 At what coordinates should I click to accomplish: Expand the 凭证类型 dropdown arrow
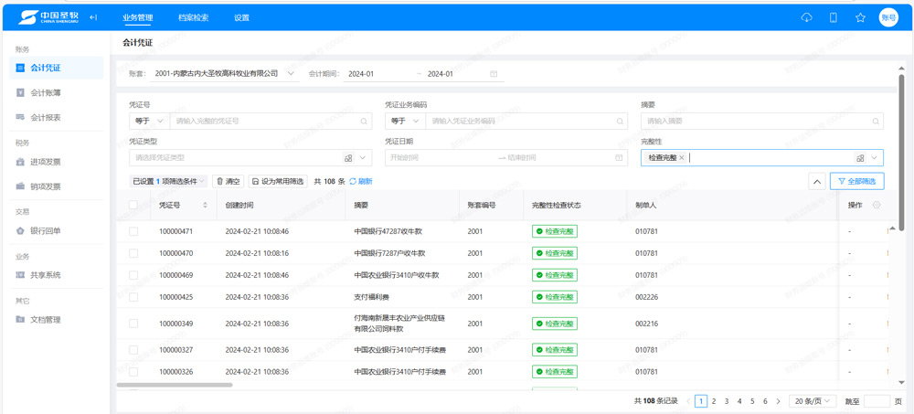coord(363,157)
